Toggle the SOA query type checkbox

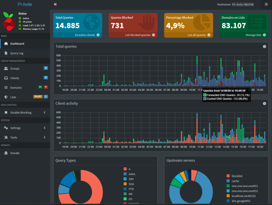pyautogui.click(x=125, y=184)
